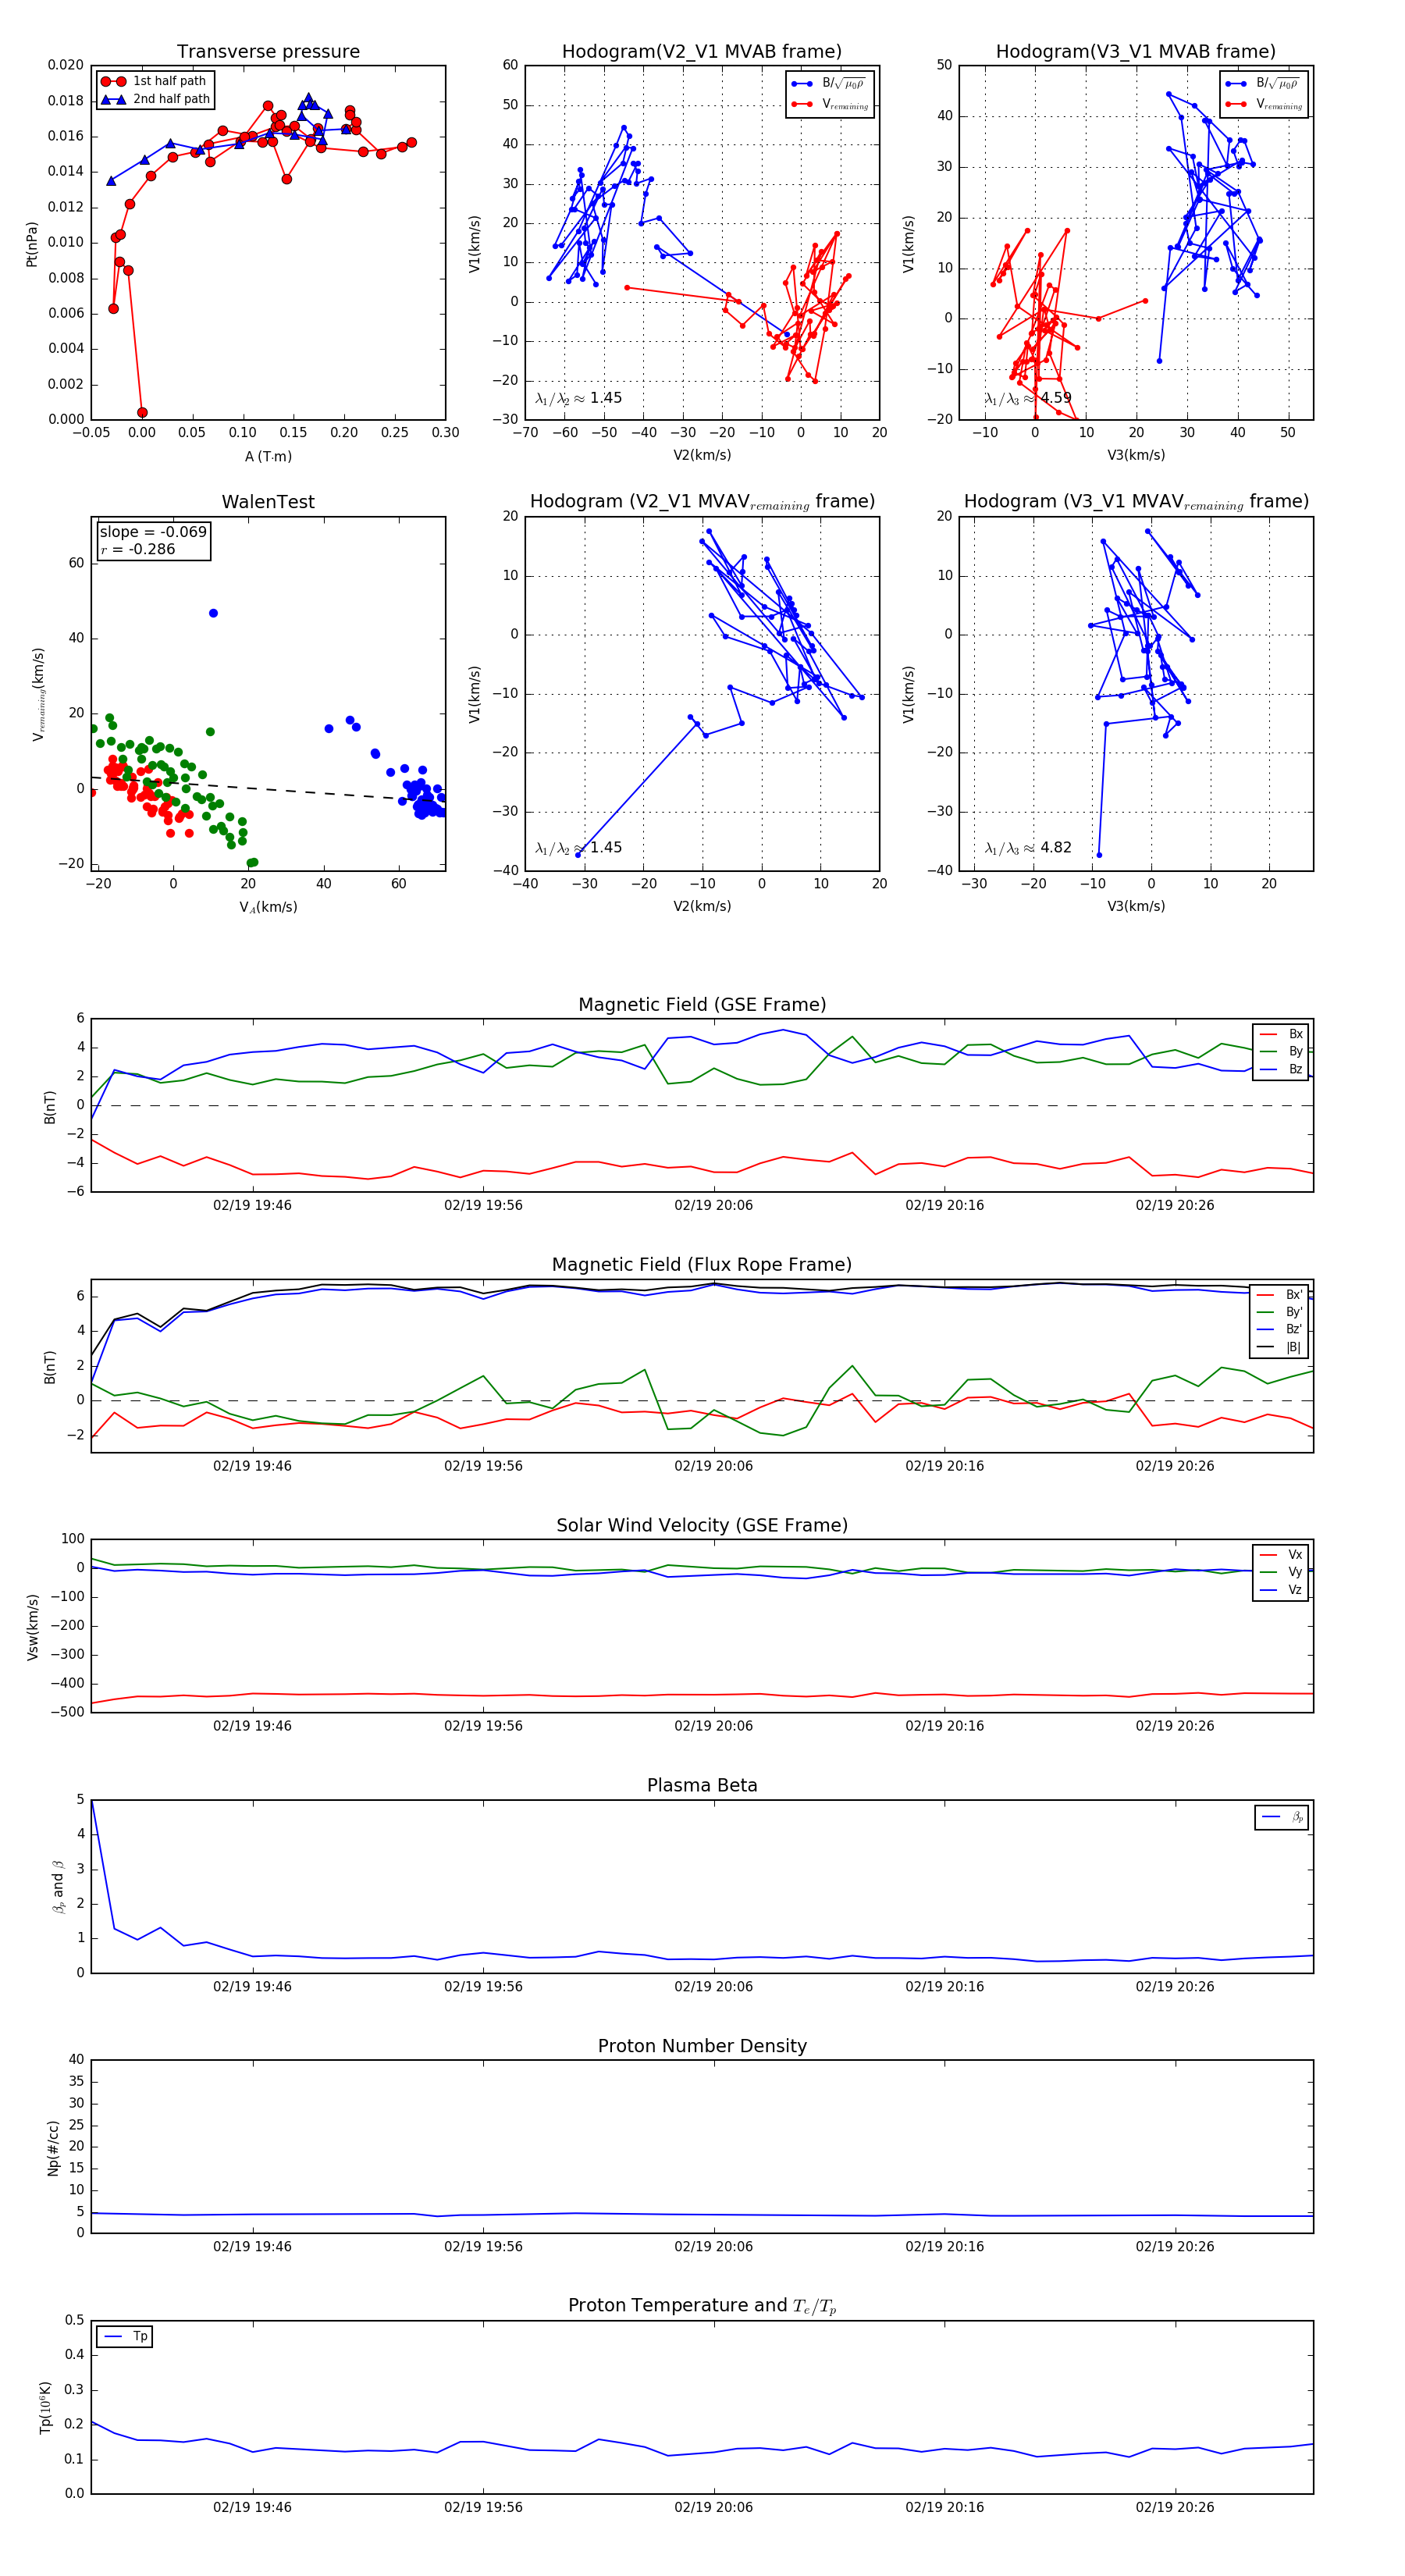This screenshot has width=1405, height=2576.
Task: Click the 'Hodogram(V2_V1 MVAB frame)' title
Action: 702,52
